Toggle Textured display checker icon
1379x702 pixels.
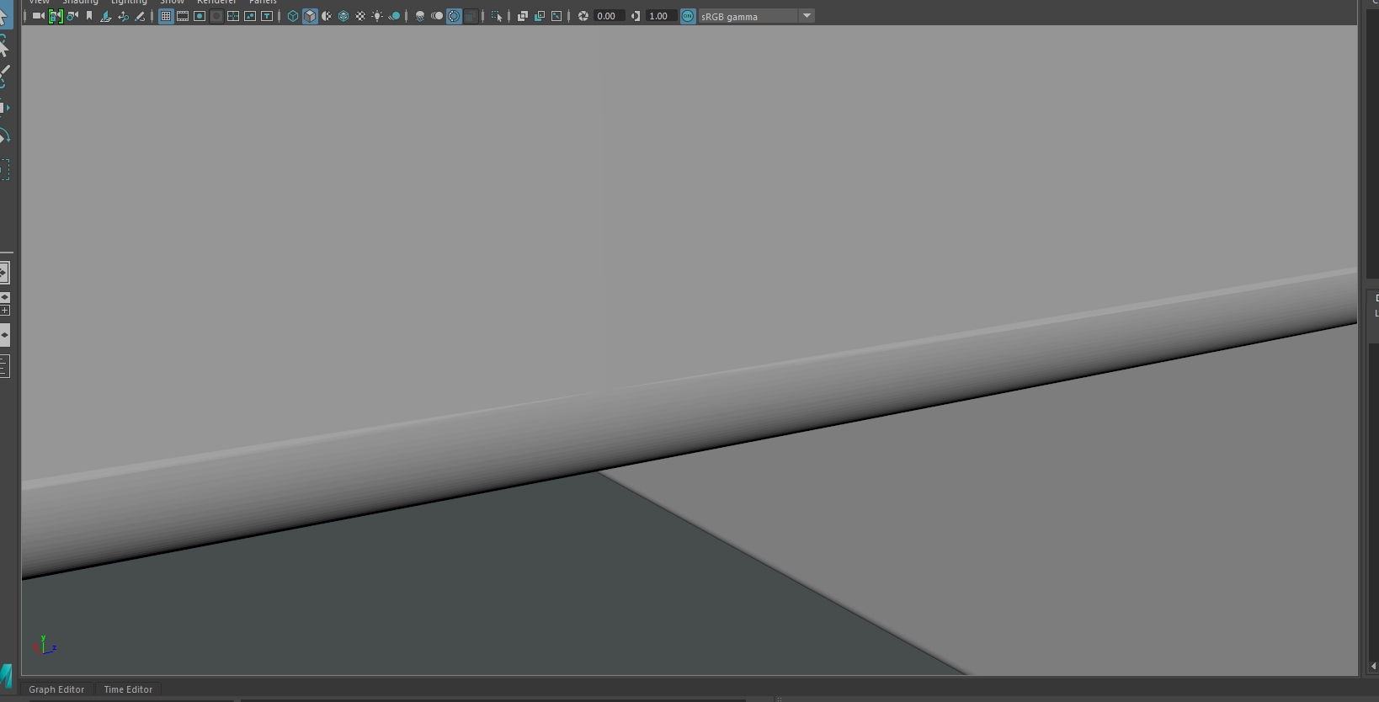[360, 16]
